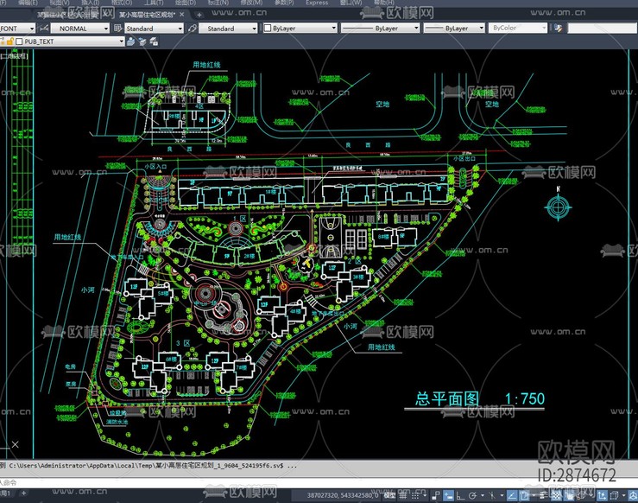638x503 pixels.
Task: Click the 3D object snap status icon
Action: pyautogui.click(x=581, y=495)
